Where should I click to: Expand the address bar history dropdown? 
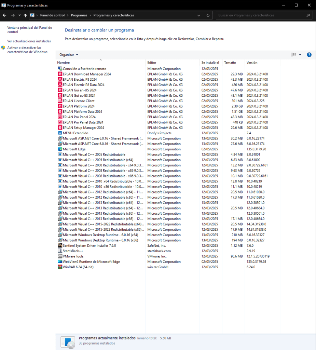[x=198, y=15]
